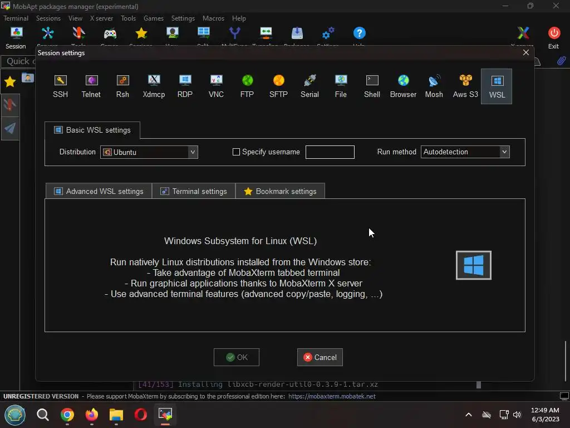The height and width of the screenshot is (428, 570).
Task: Click the taskbar search icon
Action: click(42, 414)
